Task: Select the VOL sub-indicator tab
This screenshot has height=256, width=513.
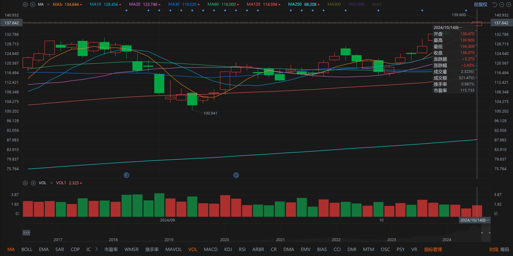Action: tap(193, 249)
